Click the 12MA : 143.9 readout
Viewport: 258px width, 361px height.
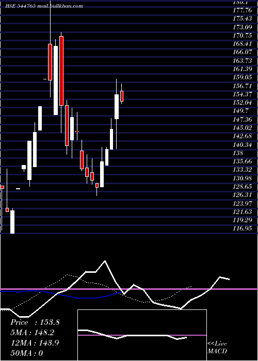click(35, 343)
